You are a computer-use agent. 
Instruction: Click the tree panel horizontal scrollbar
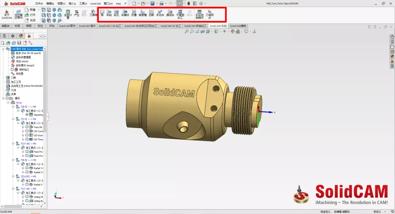[22, 206]
